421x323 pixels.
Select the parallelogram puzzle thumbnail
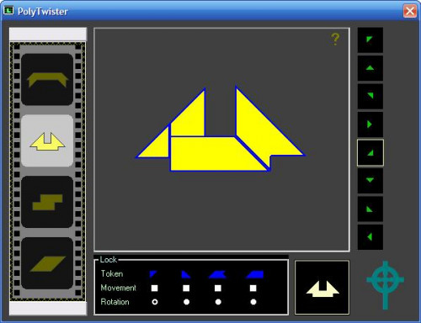click(47, 263)
